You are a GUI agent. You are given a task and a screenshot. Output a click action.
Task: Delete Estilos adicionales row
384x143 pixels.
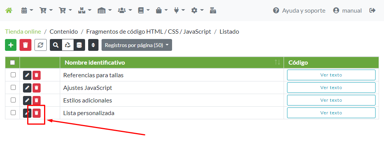coord(36,100)
